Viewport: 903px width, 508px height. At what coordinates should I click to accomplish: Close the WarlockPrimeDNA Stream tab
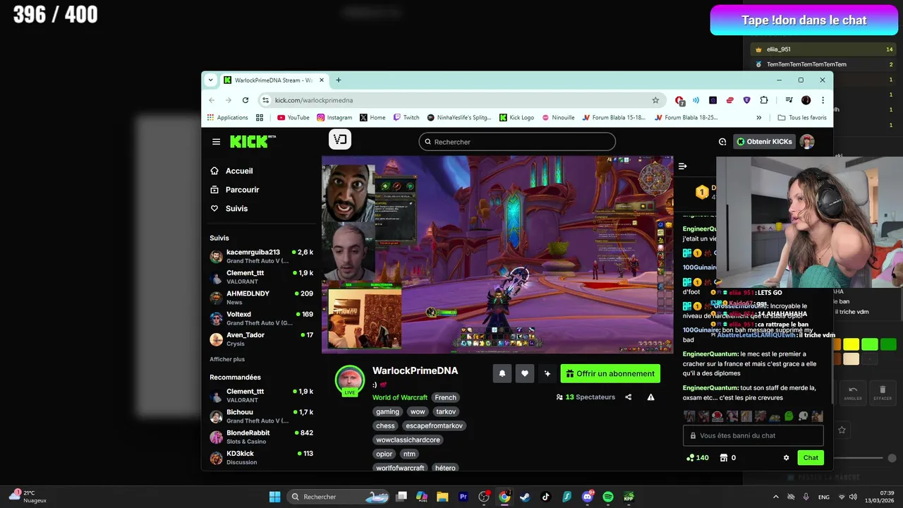pyautogui.click(x=322, y=80)
